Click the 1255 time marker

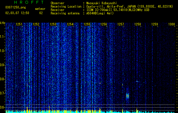[87, 24]
